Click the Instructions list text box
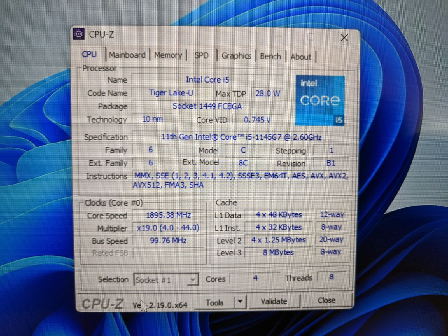Image resolution: width=448 pixels, height=336 pixels. click(x=241, y=180)
